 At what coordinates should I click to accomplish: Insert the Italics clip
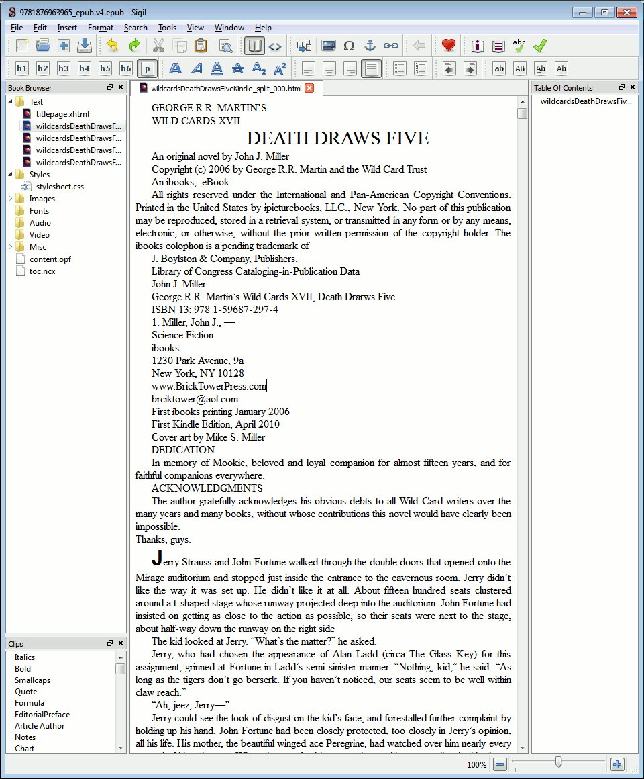pyautogui.click(x=25, y=657)
